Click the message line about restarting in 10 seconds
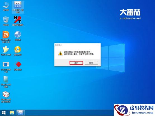This screenshot has height=116, width=155. coord(78,52)
